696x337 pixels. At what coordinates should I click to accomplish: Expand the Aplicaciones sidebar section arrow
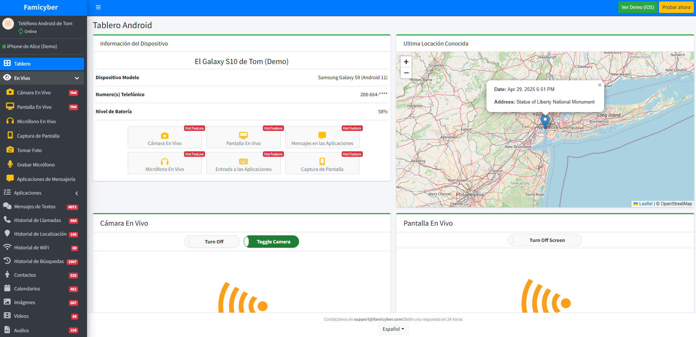coord(77,193)
